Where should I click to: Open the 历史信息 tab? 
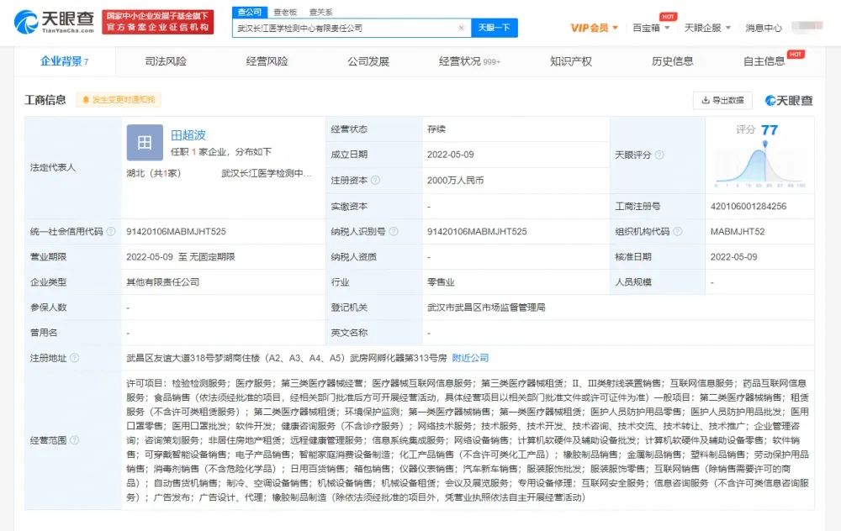coord(673,61)
